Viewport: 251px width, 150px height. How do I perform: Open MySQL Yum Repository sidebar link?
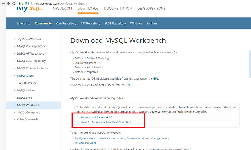tap(31, 46)
